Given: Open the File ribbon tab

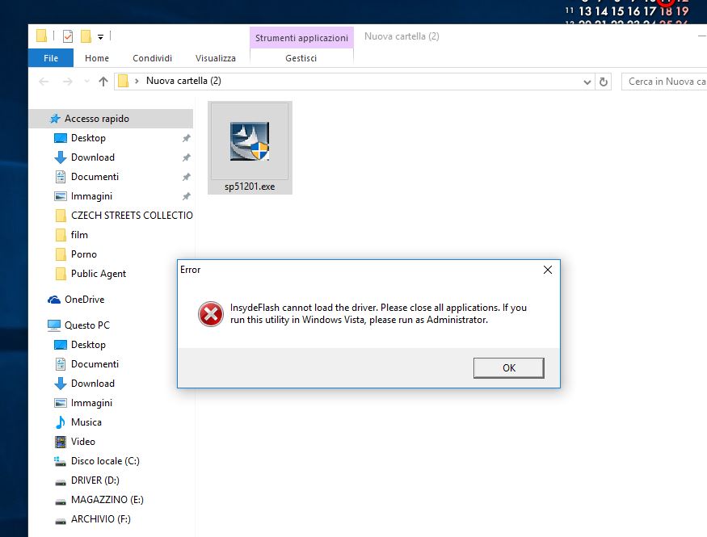Looking at the screenshot, I should [51, 58].
